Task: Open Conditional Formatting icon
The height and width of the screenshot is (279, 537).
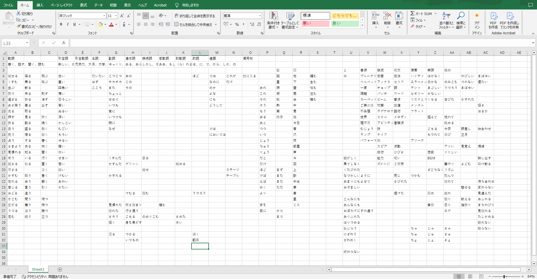Action: pos(273,16)
